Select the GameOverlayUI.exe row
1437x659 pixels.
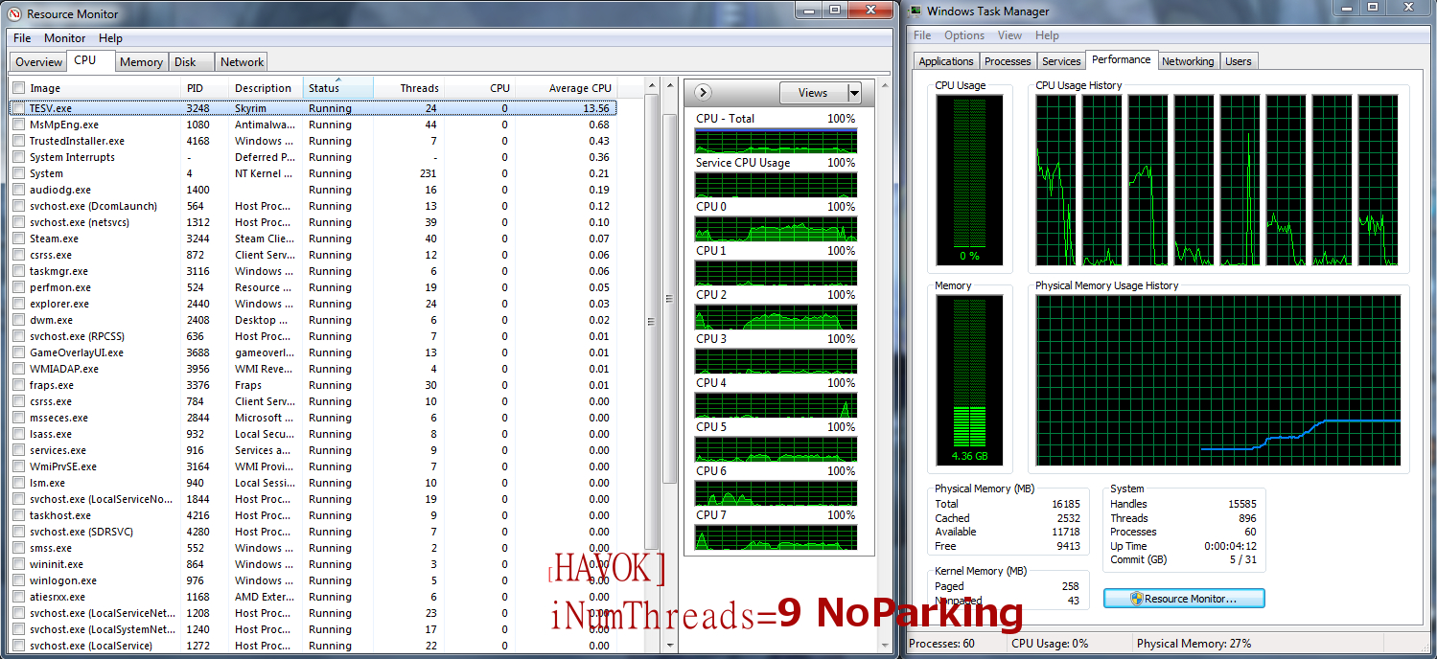click(314, 352)
